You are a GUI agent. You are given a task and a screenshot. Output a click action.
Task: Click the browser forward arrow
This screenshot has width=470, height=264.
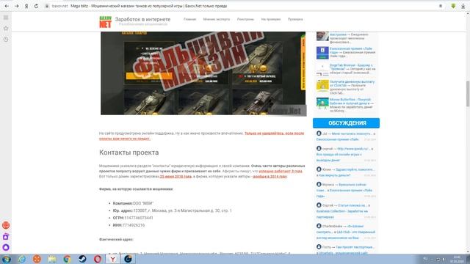[17, 6]
